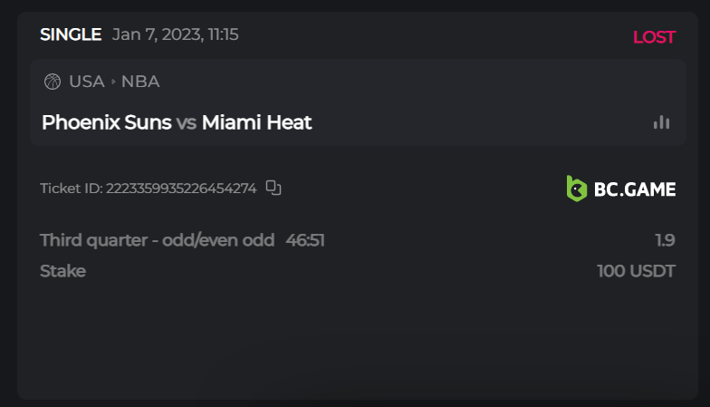Click the 1.9 odds value
Viewport: 710px width, 407px height.
click(665, 240)
